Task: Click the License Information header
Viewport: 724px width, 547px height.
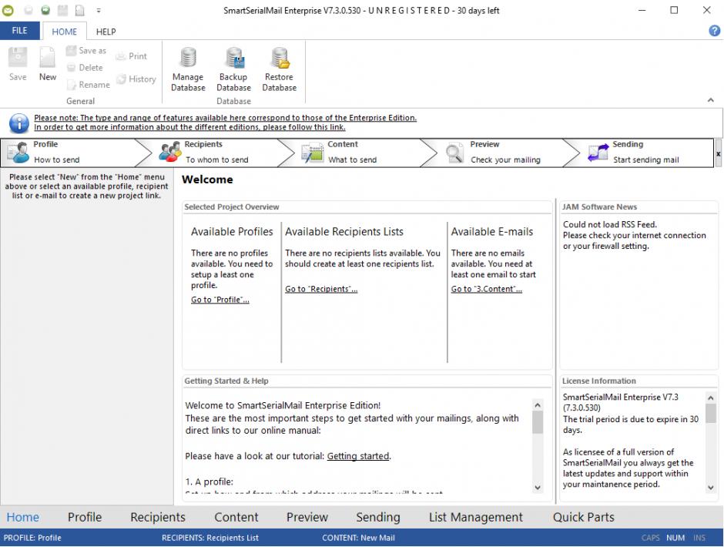Action: click(x=599, y=381)
